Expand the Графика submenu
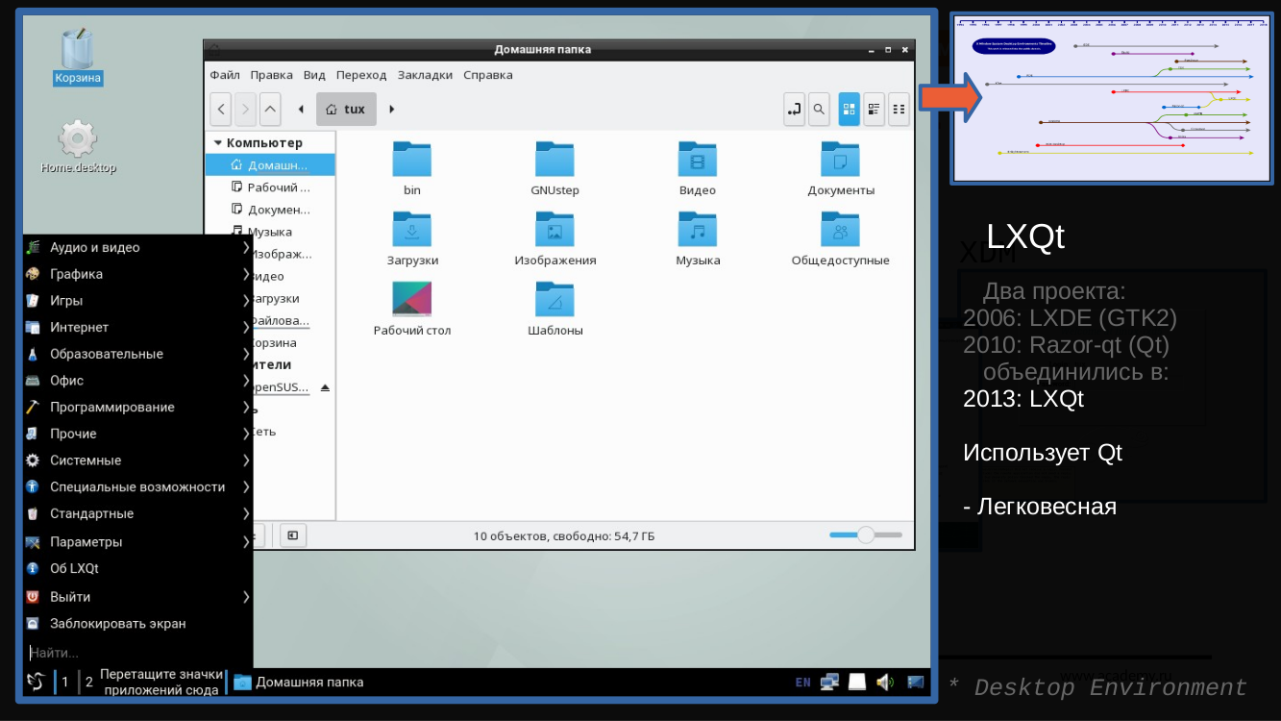 (137, 274)
